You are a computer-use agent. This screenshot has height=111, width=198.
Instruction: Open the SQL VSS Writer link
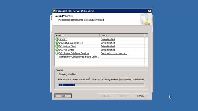click(x=67, y=50)
